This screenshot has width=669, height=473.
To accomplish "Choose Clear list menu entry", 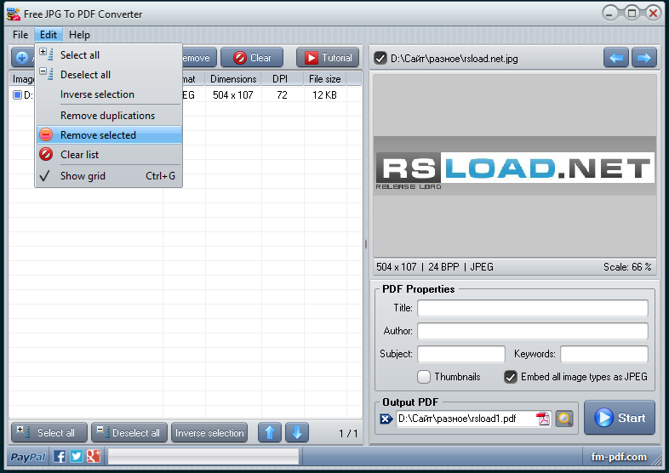I will coord(109,154).
